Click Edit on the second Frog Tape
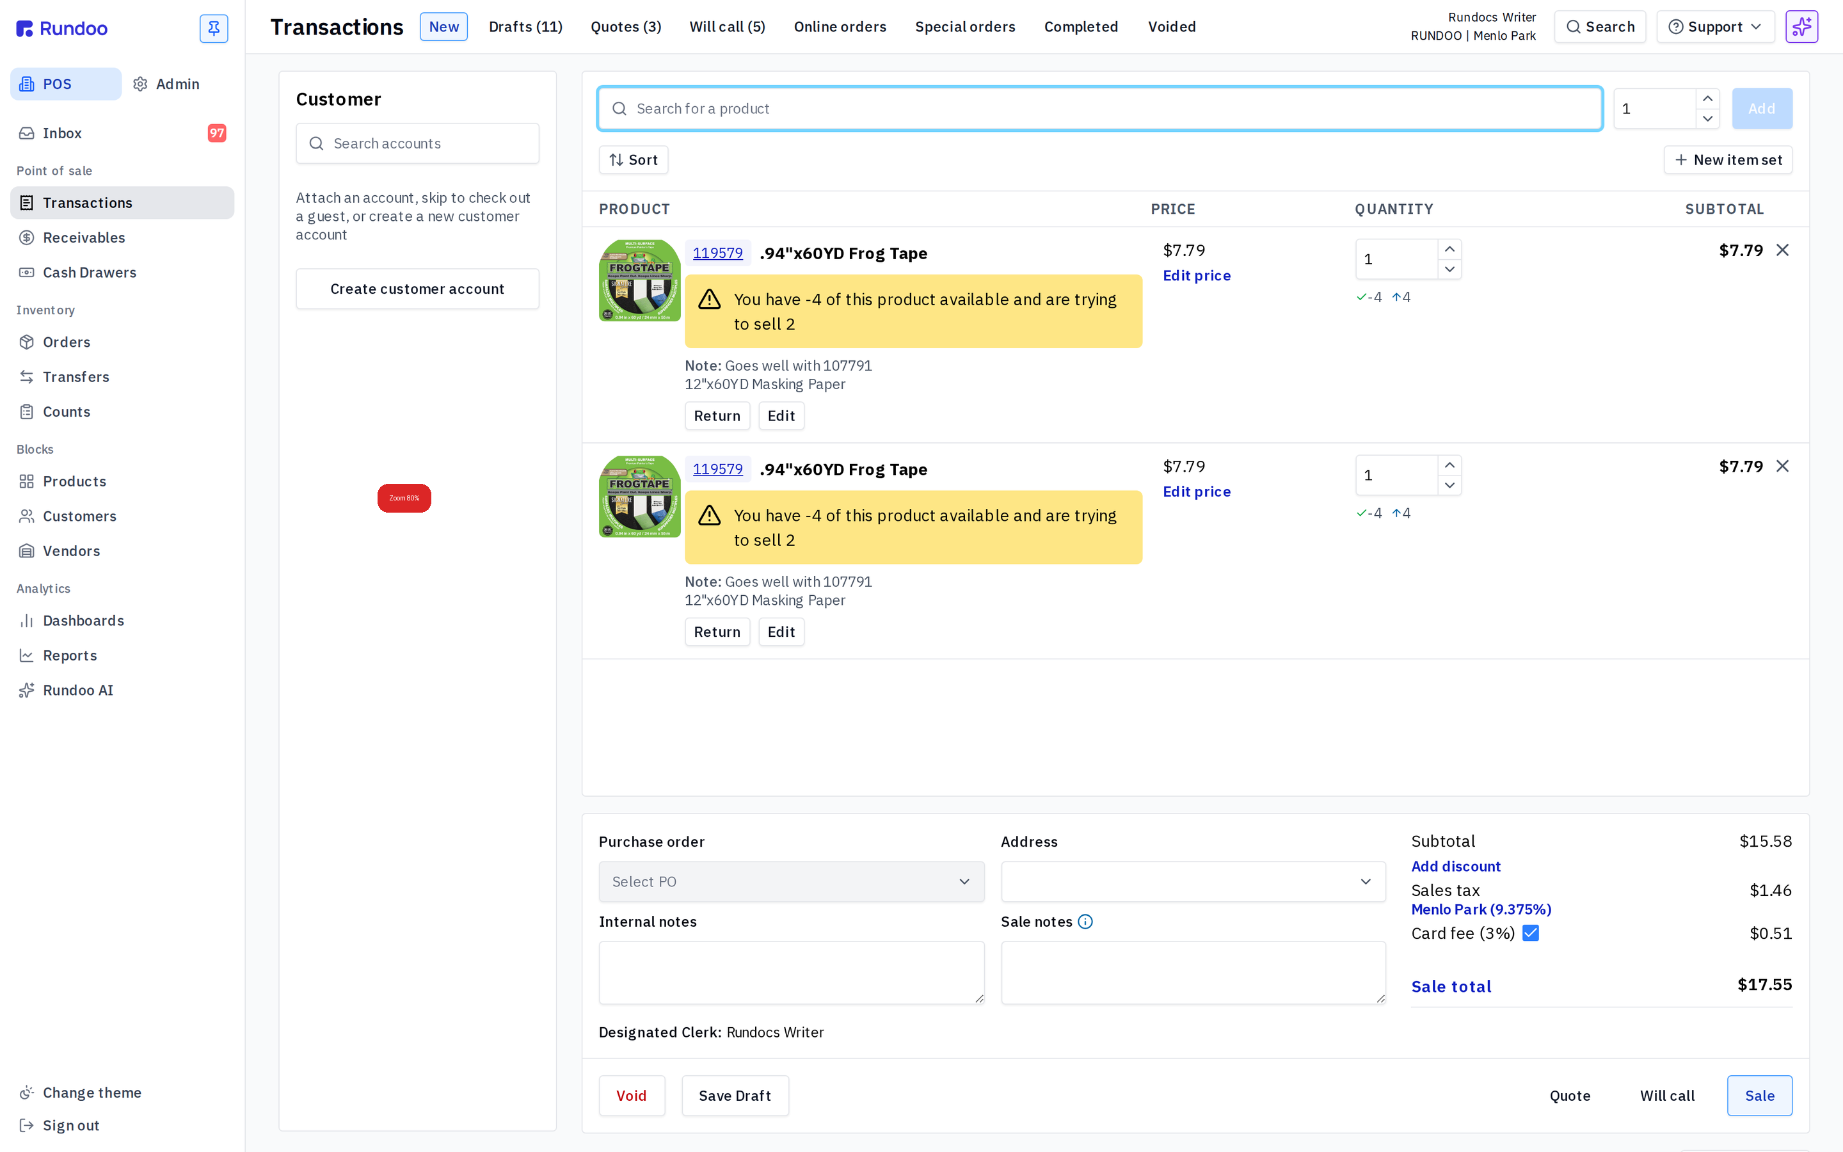The height and width of the screenshot is (1152, 1843). (x=781, y=632)
